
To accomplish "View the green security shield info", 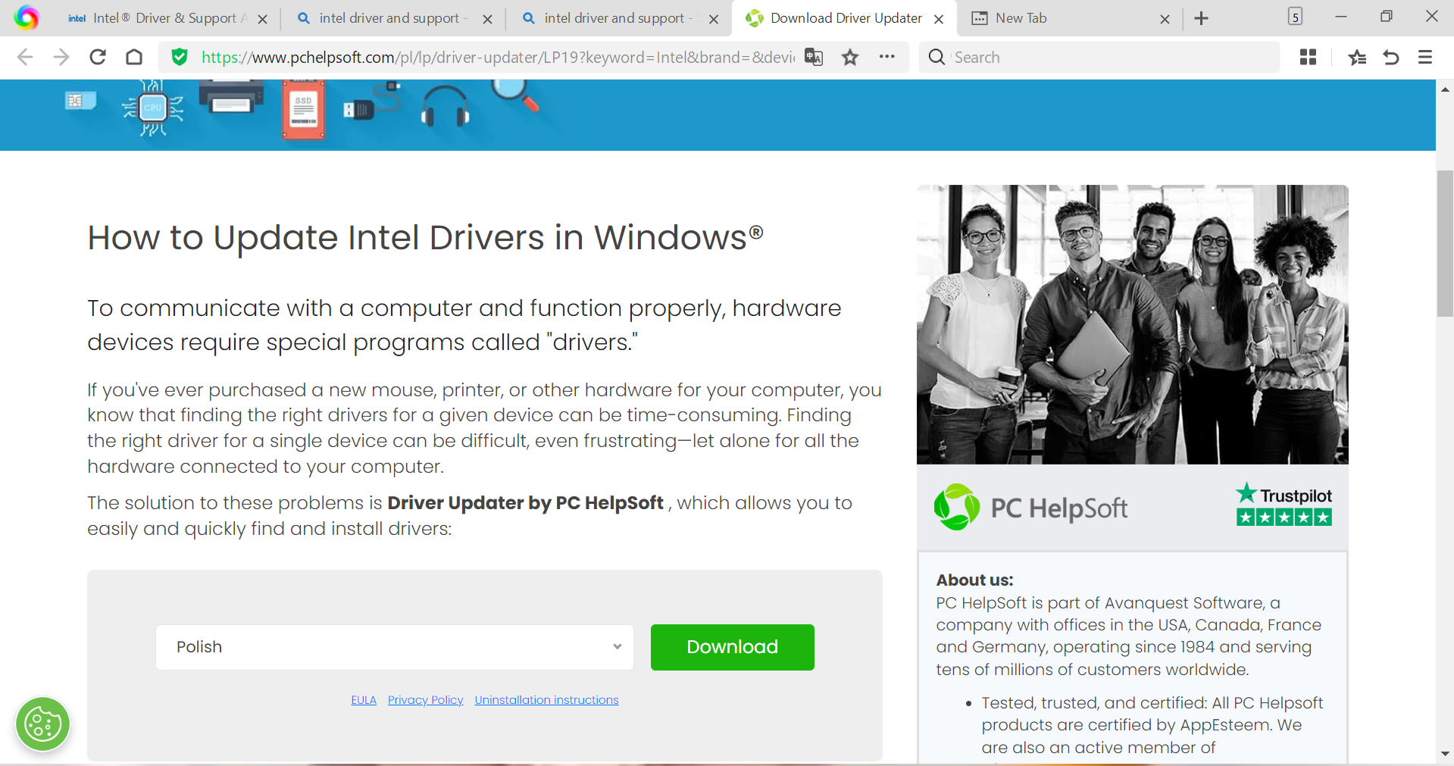I will tap(180, 57).
